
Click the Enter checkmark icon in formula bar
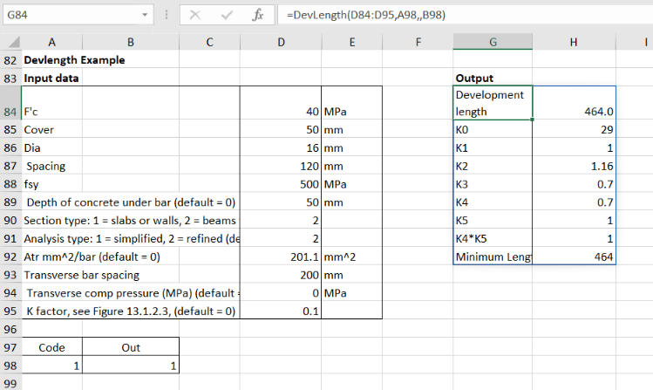pyautogui.click(x=226, y=15)
